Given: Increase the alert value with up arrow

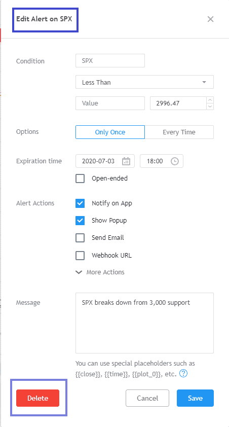Looking at the screenshot, I should click(210, 100).
